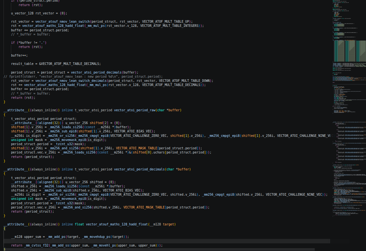Place cursor on 'u_vector_128 rst_vector = {0};' line
This screenshot has height=251, width=366.
click(39, 13)
